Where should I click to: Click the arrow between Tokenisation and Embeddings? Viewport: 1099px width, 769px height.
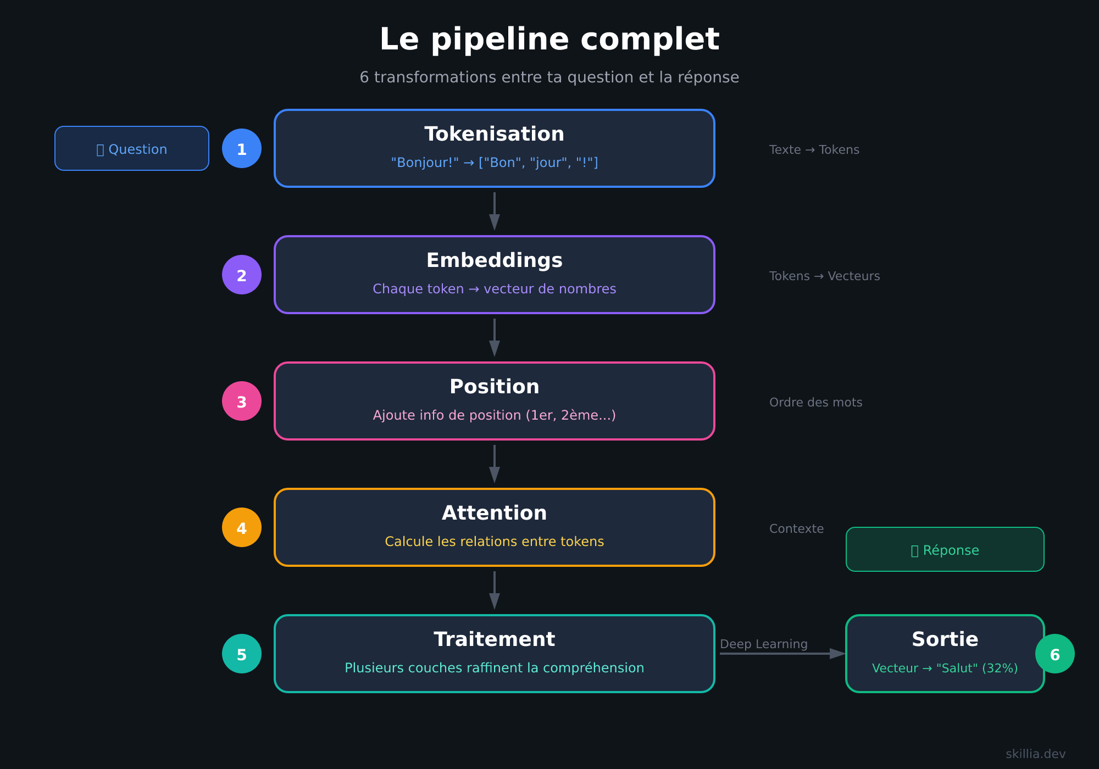[495, 211]
